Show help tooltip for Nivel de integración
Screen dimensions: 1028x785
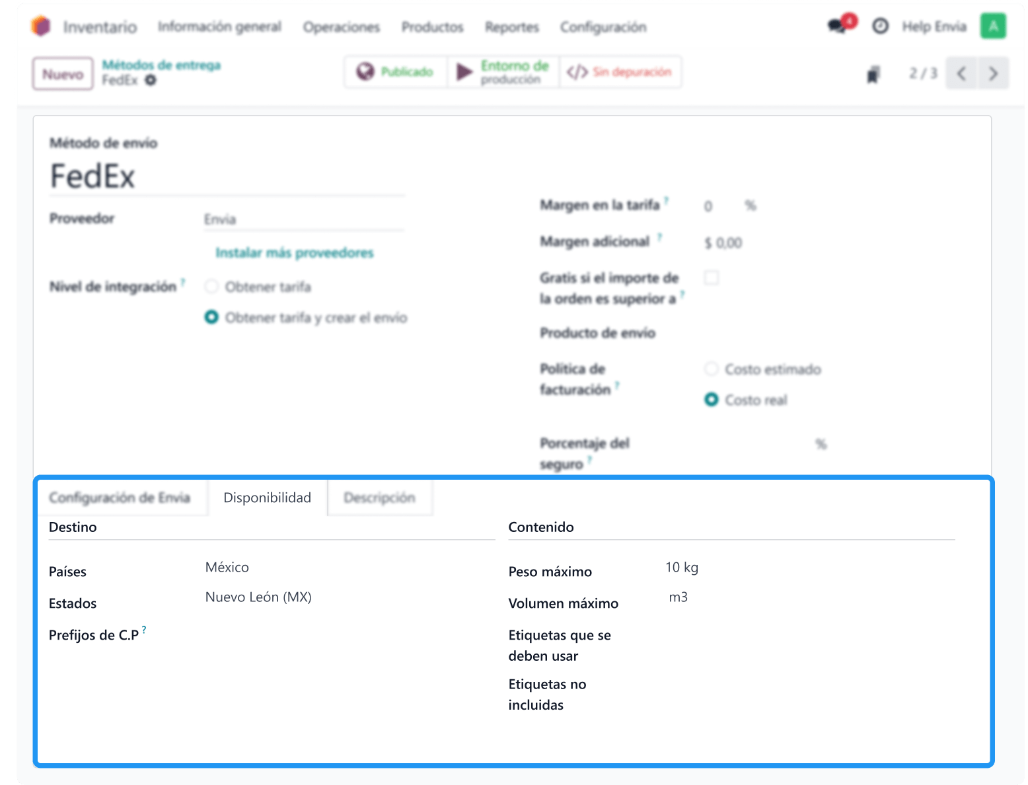point(183,281)
